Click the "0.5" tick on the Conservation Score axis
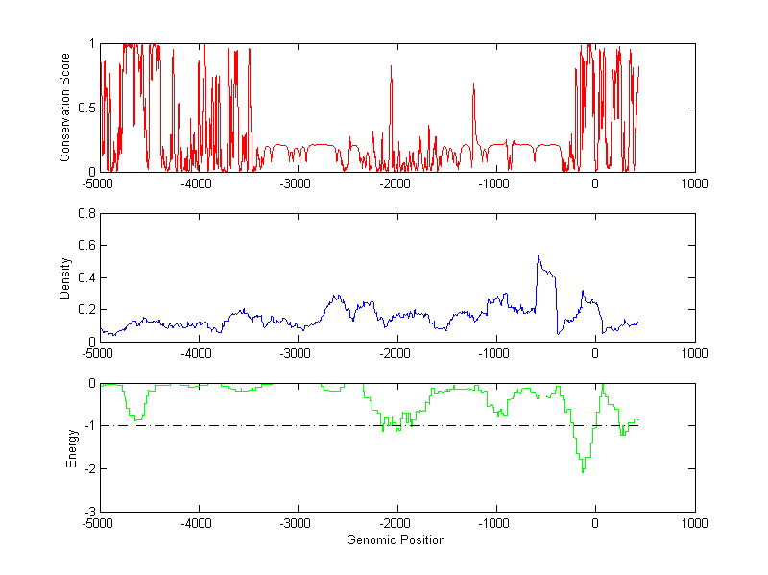This screenshot has width=768, height=575. [x=87, y=108]
